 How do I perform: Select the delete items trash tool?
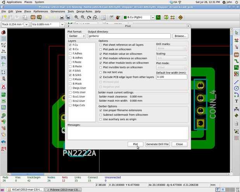tap(237, 123)
